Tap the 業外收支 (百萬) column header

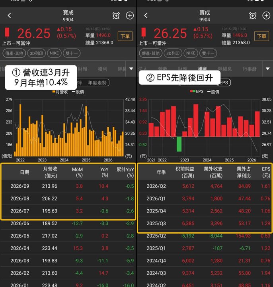coord(213,172)
